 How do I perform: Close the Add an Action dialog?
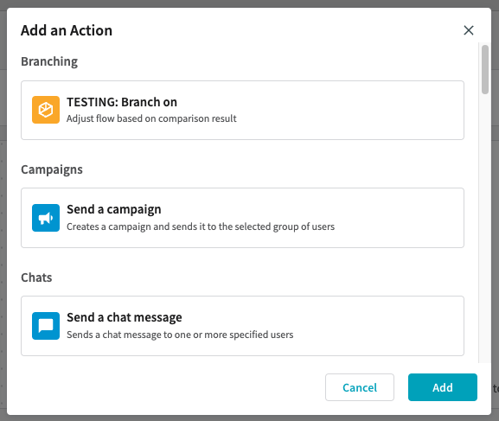tap(469, 30)
